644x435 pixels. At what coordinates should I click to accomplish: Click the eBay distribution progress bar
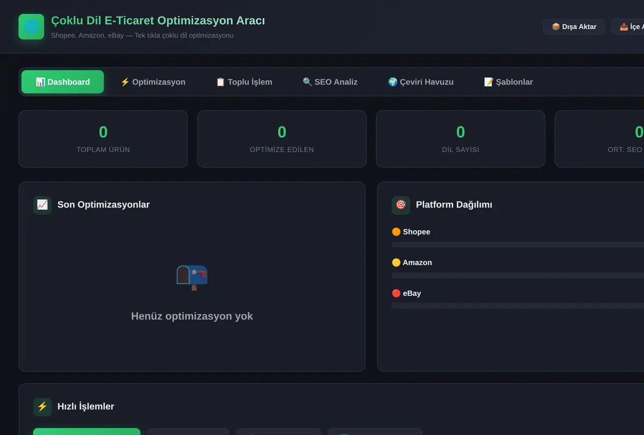pyautogui.click(x=518, y=306)
